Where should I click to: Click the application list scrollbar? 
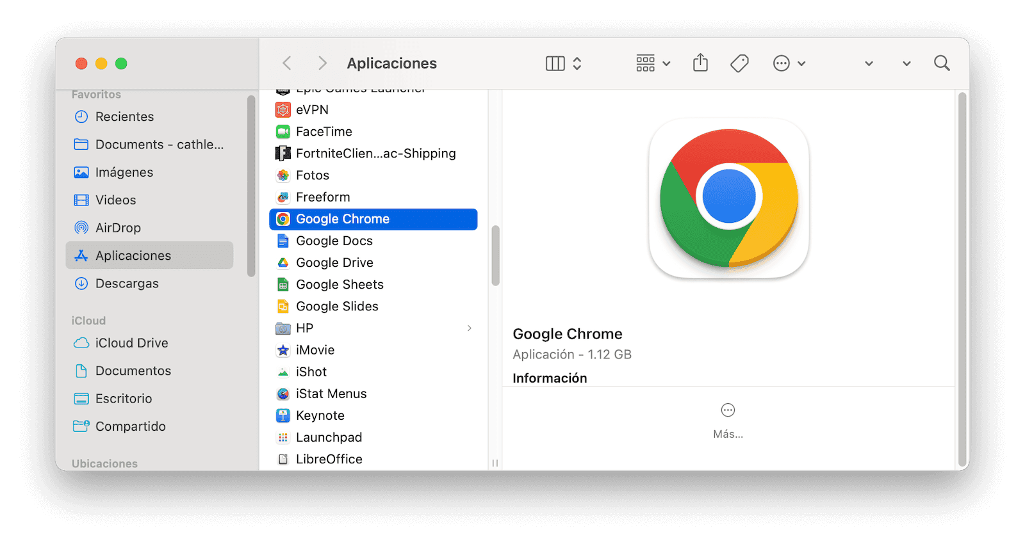tap(495, 255)
